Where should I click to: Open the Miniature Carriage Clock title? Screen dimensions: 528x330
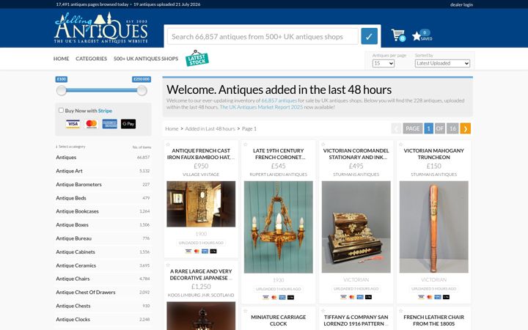[x=279, y=320]
